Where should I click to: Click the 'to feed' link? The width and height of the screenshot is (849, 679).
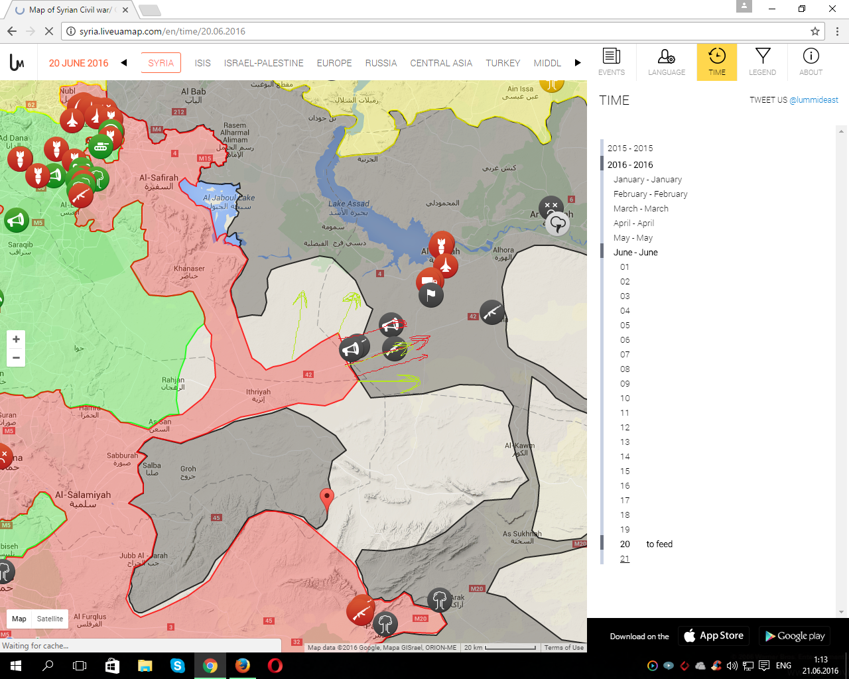coord(659,544)
